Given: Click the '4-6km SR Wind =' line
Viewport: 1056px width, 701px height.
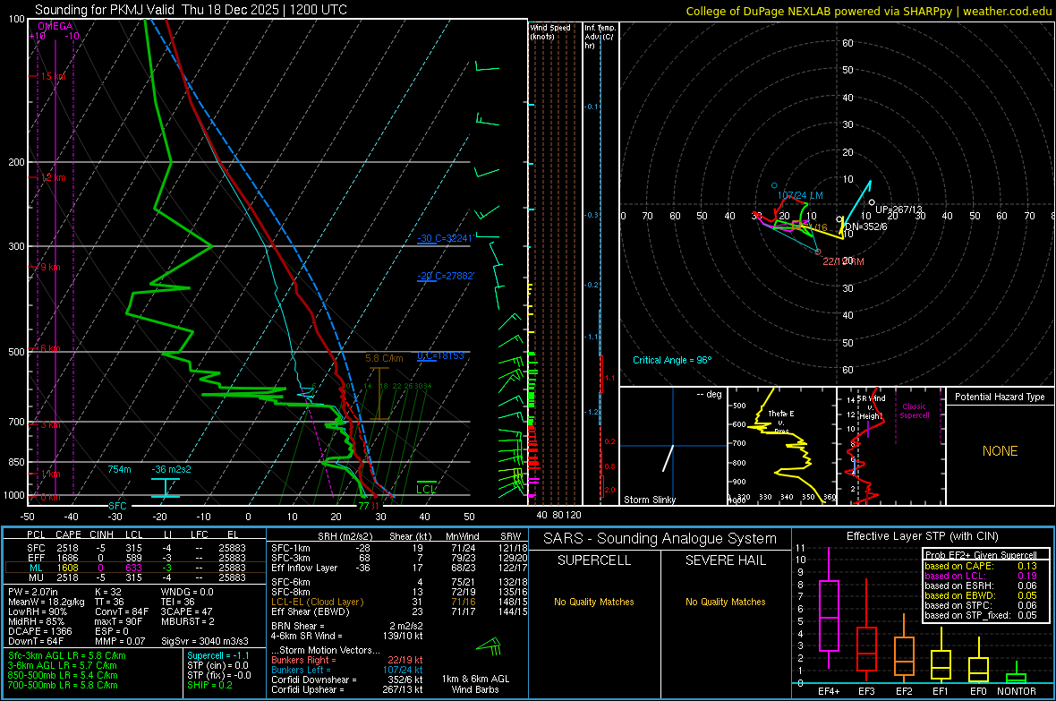Looking at the screenshot, I should tap(347, 636).
